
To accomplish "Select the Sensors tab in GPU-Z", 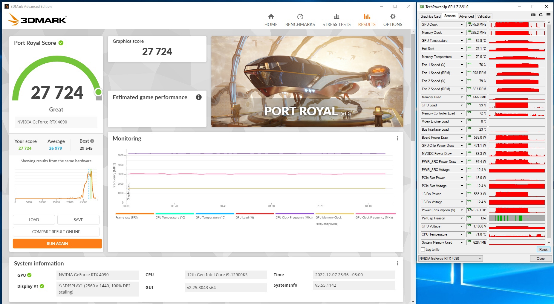I will [450, 16].
